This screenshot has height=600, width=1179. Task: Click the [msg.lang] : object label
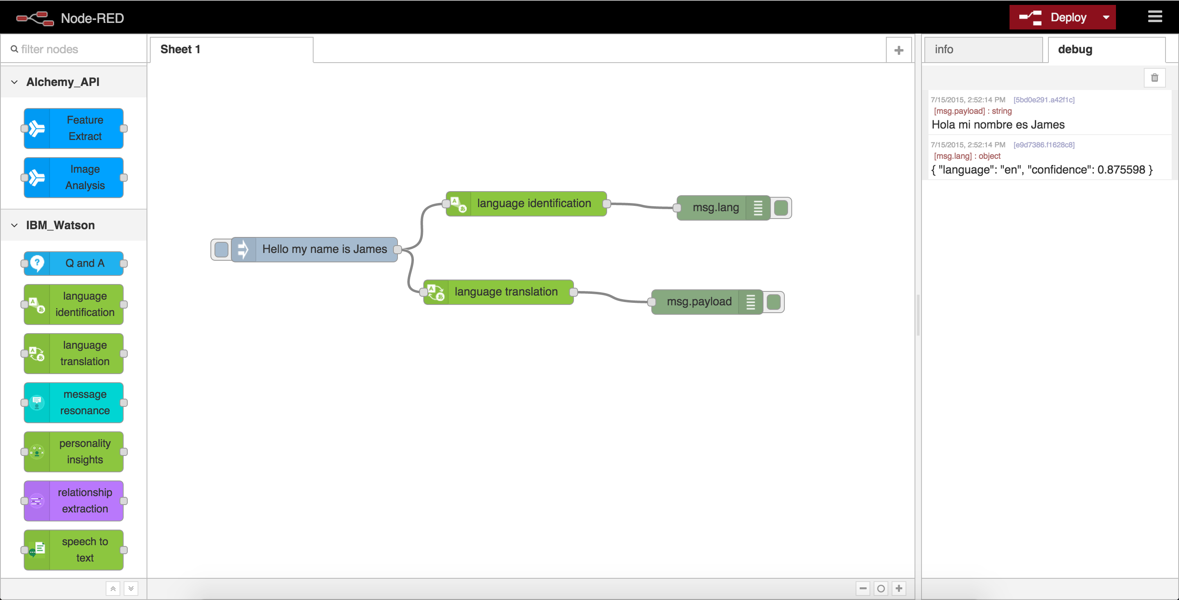tap(967, 156)
